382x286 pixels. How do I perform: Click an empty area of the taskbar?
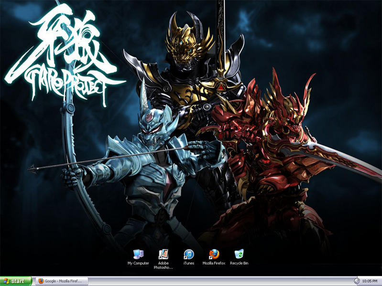tap(215, 281)
